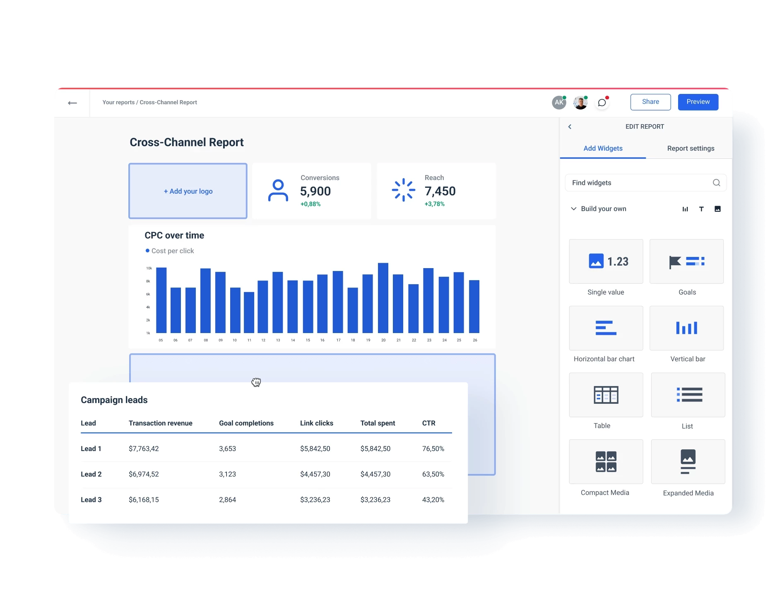This screenshot has height=614, width=770.
Task: Open the comments chat bubble icon
Action: pyautogui.click(x=602, y=103)
